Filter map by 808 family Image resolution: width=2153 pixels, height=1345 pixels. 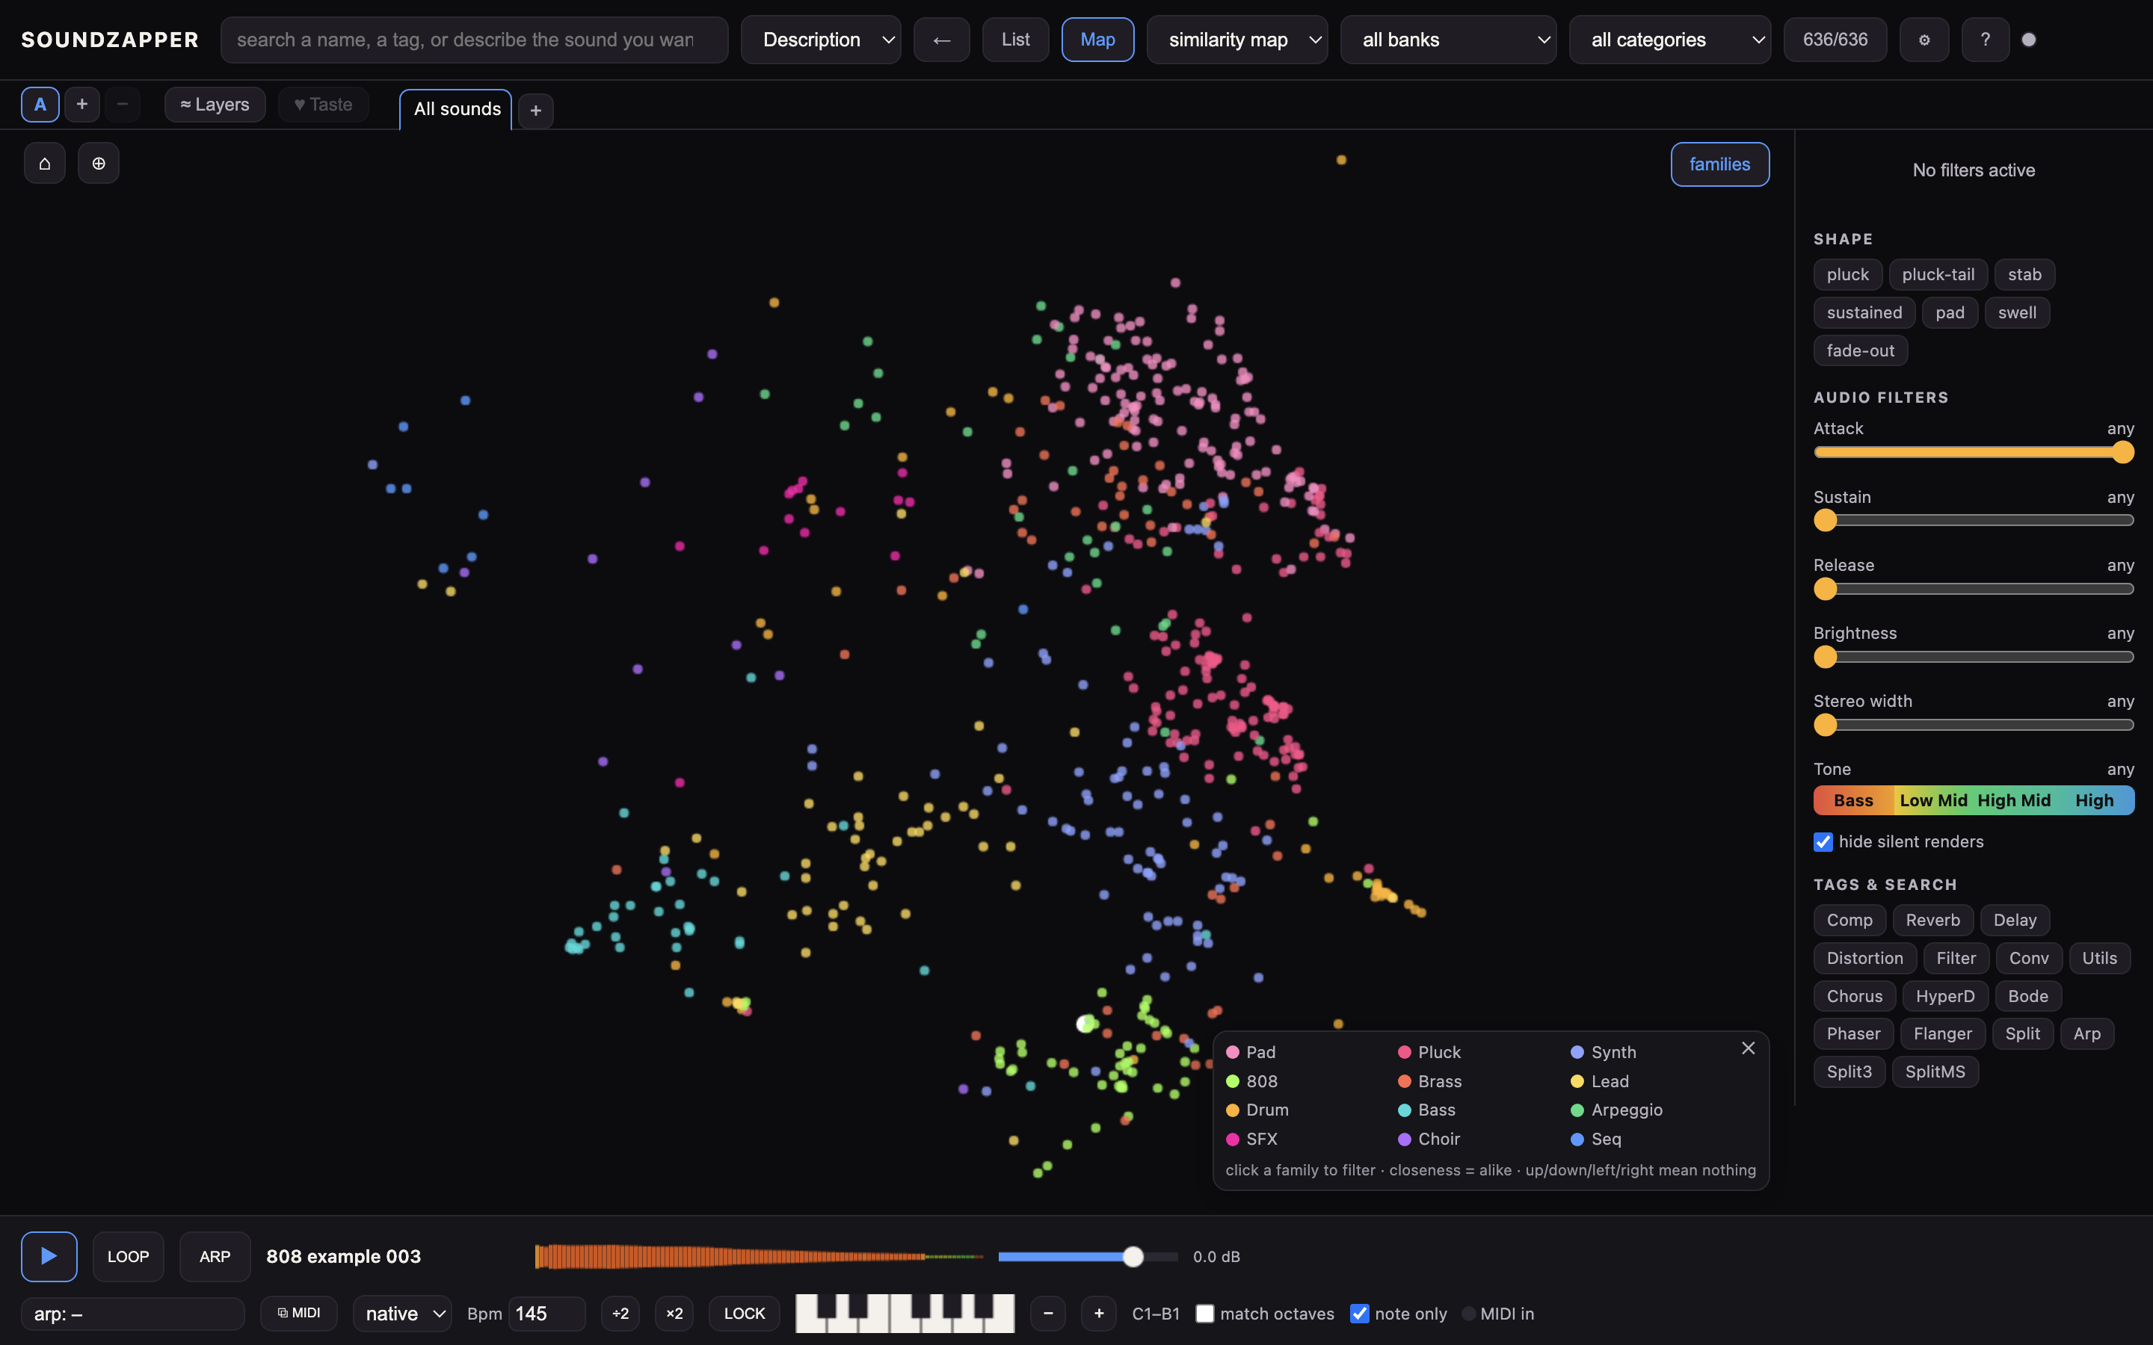pyautogui.click(x=1251, y=1082)
